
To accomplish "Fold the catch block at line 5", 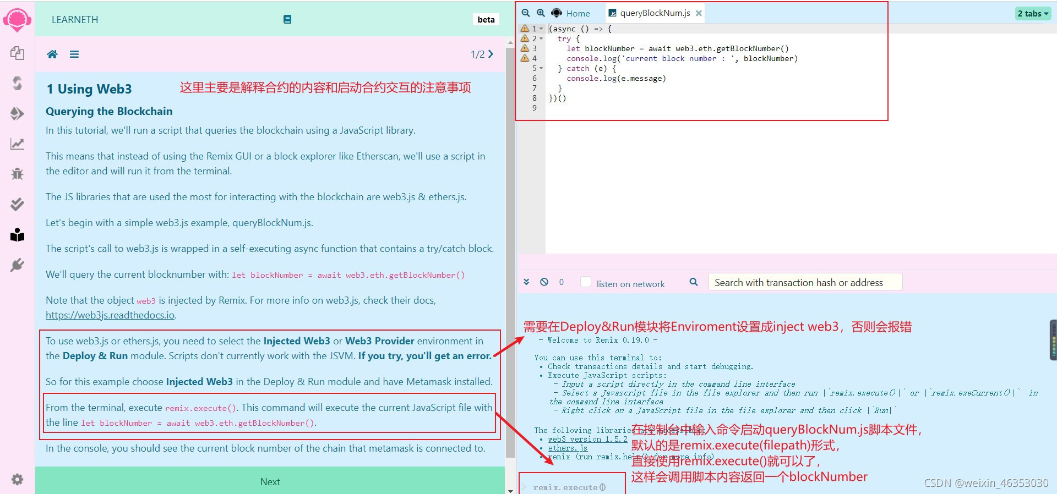I will (541, 68).
